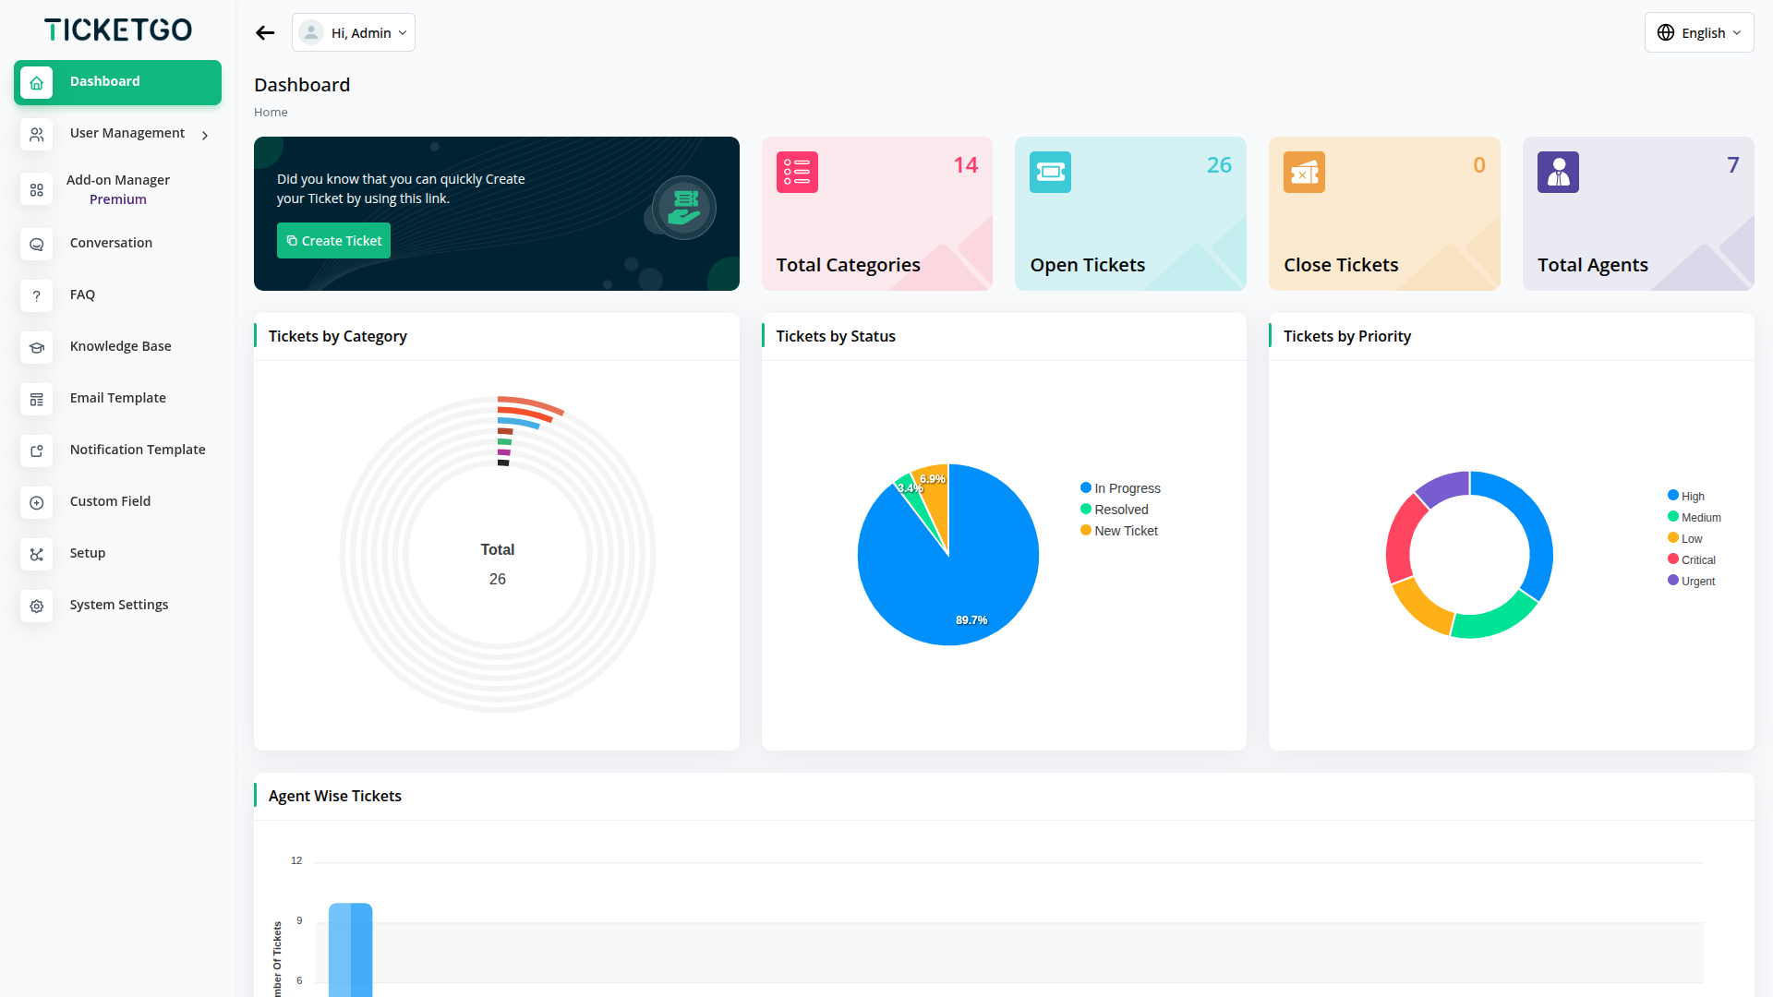The image size is (1773, 997).
Task: Open the English language dropdown
Action: point(1698,33)
